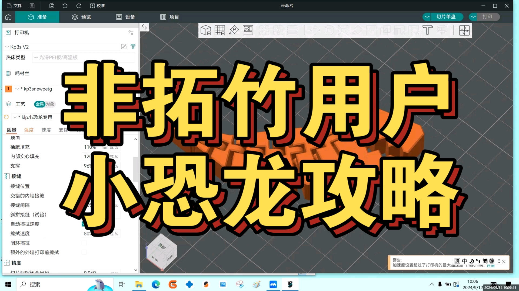Click the Add plate grid icon
The image size is (519, 291).
[220, 30]
